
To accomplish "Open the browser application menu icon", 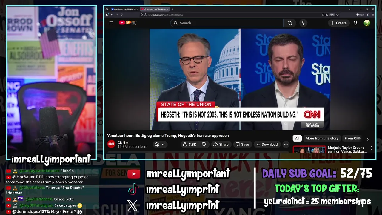I will 373,15.
